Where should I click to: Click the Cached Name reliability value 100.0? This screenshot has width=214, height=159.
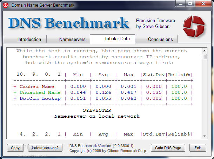[179, 87]
